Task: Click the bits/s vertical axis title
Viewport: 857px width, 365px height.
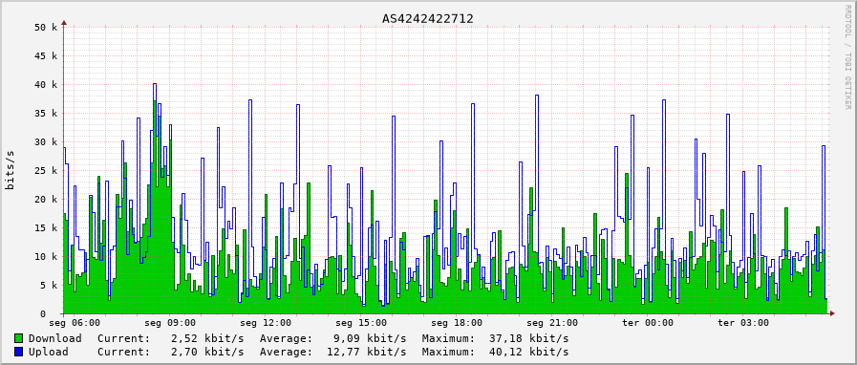Action: pos(11,170)
